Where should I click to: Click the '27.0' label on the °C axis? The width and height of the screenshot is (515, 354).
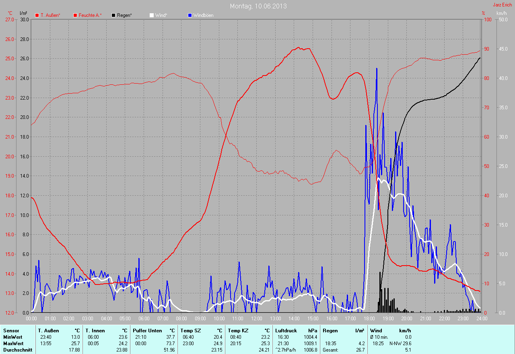9,19
